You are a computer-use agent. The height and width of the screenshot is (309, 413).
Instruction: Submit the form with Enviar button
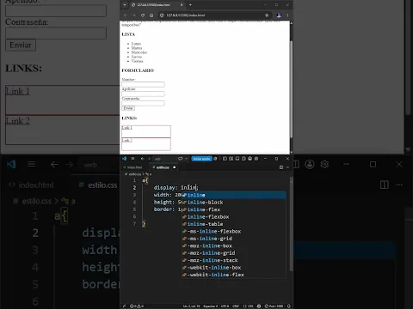point(128,108)
